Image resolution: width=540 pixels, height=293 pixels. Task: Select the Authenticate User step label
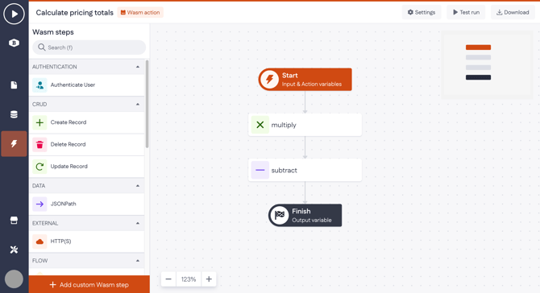point(73,85)
